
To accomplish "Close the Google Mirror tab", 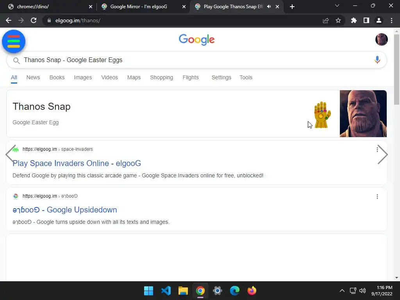I will point(184,7).
